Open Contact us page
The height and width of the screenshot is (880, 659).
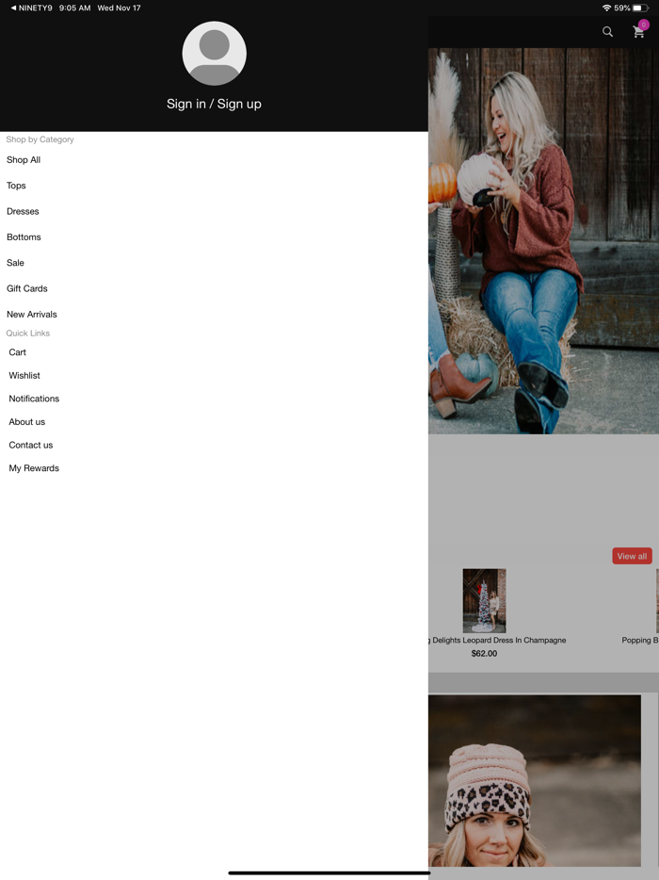31,445
